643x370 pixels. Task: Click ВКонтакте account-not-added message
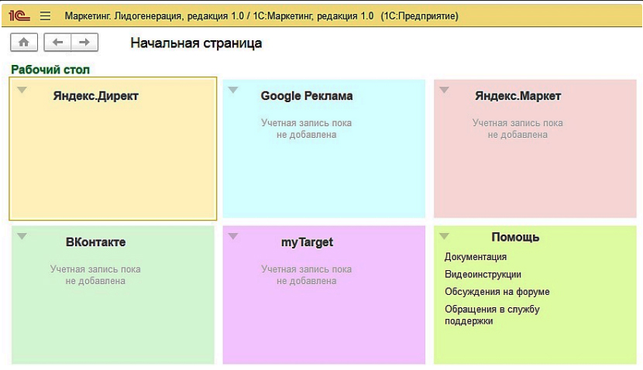click(x=95, y=275)
